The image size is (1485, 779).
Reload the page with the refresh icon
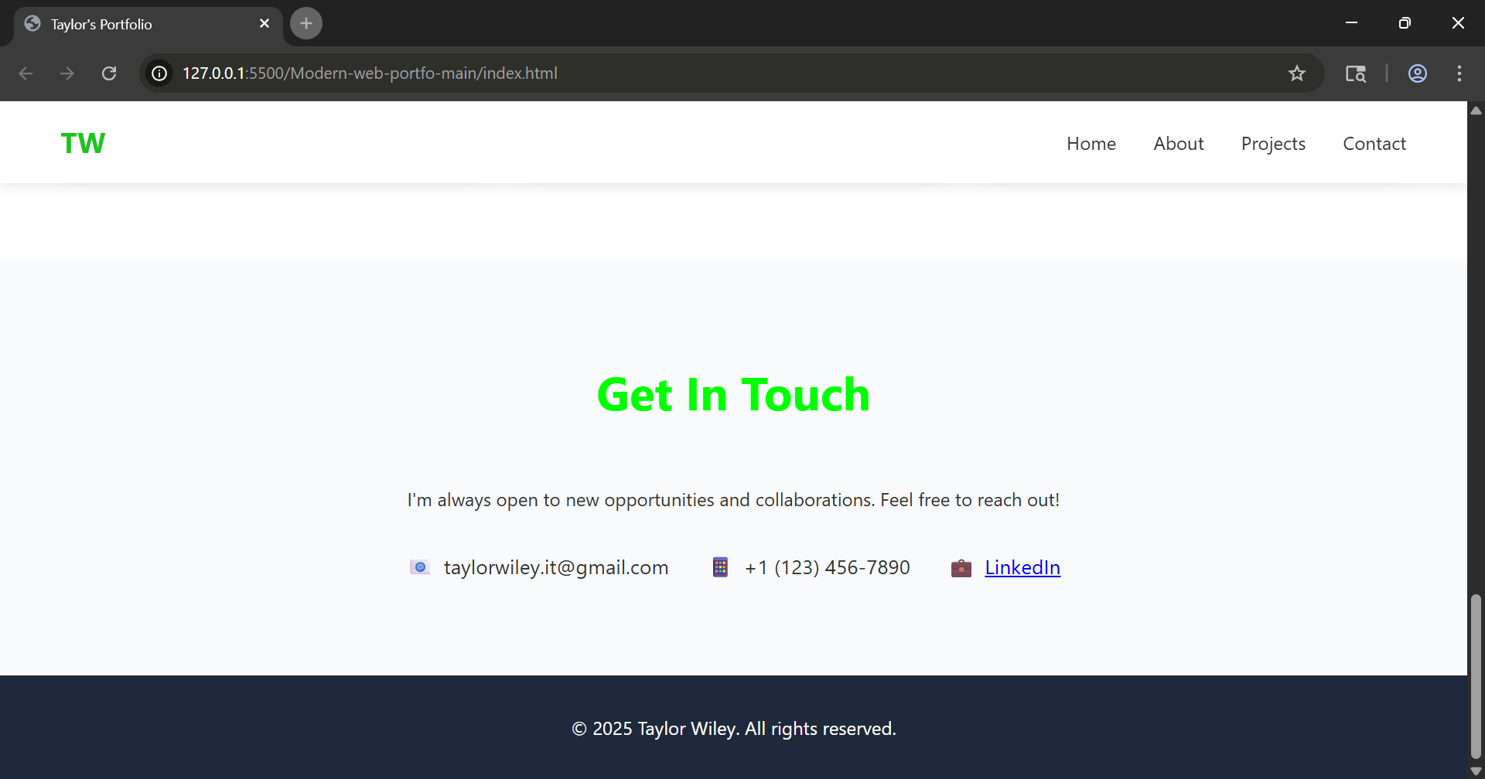(x=109, y=73)
